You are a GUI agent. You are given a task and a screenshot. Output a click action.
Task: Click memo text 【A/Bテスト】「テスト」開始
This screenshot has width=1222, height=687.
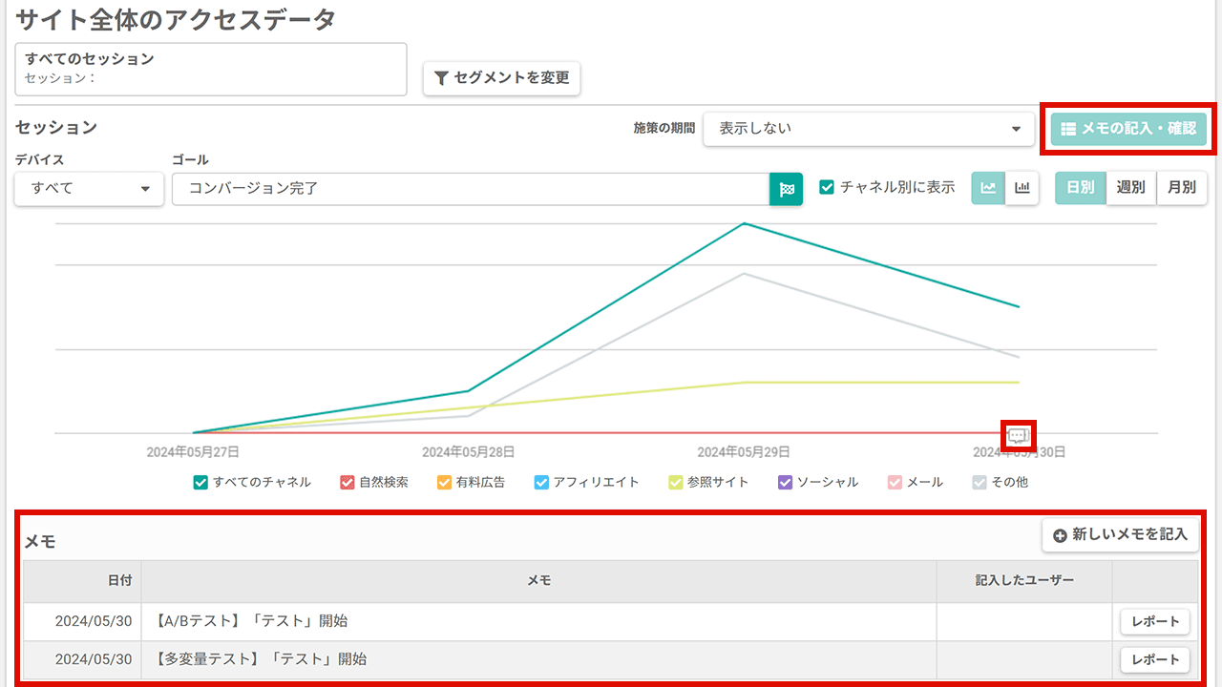click(250, 621)
